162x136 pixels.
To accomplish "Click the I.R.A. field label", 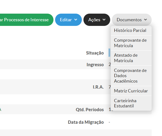I will pos(98,87).
